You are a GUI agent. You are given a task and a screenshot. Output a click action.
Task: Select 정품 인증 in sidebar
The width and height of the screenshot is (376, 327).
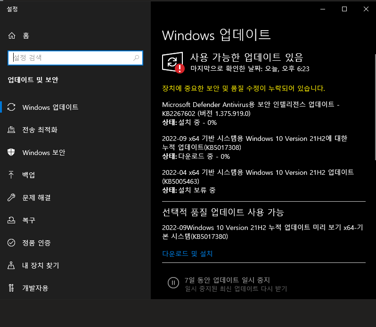[x=75, y=243]
